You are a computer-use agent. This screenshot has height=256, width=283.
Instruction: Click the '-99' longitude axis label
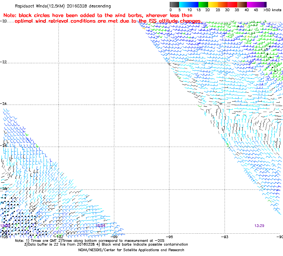coord(114,237)
